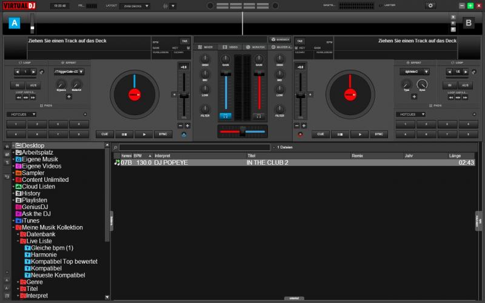This screenshot has width=485, height=303.
Task: Open left deck effect dropdown TriggerGate
Action: 69,72
